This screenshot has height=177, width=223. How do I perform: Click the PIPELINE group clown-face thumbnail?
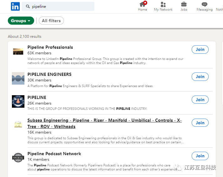18,101
